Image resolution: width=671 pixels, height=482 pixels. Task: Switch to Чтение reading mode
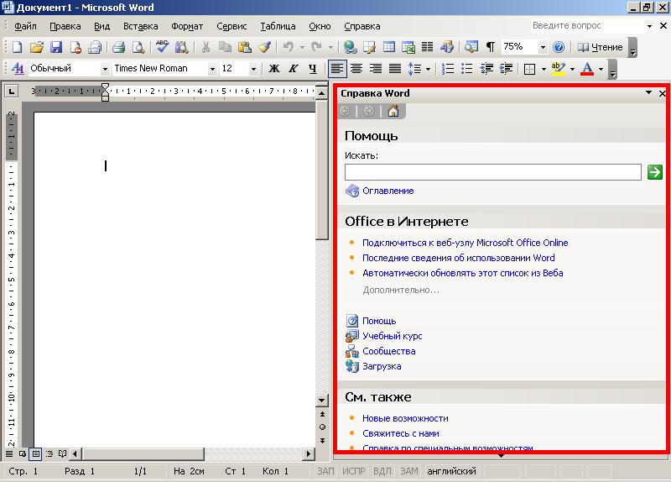pos(601,47)
